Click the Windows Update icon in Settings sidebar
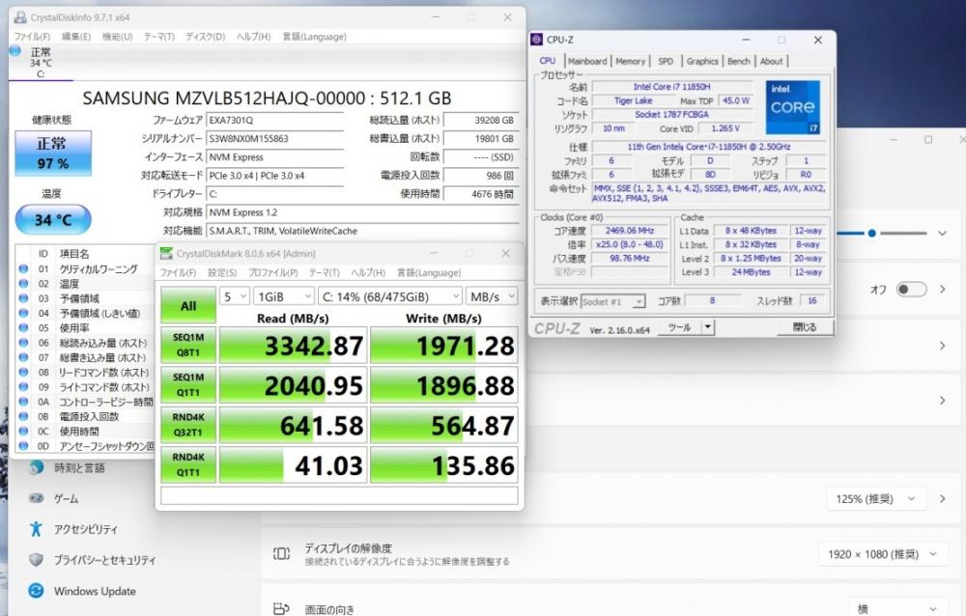The height and width of the screenshot is (616, 966). click(x=36, y=591)
